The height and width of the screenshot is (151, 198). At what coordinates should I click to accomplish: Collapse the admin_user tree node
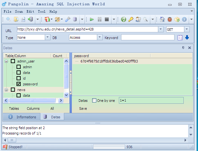click(x=6, y=61)
